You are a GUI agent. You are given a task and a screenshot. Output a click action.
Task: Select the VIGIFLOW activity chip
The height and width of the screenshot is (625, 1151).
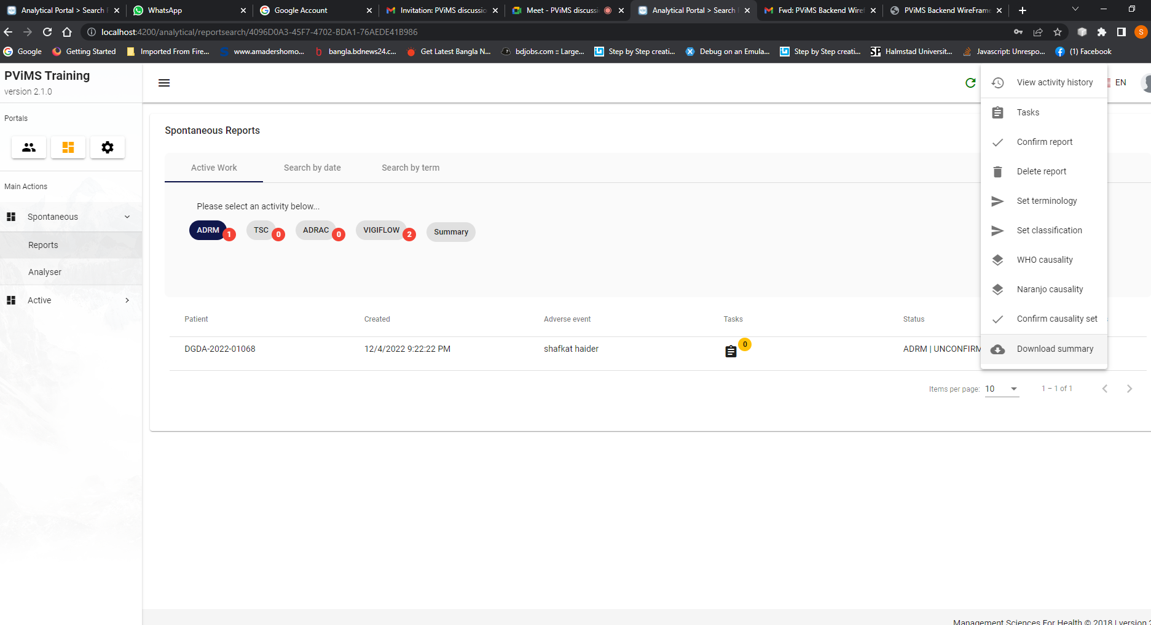tap(381, 230)
